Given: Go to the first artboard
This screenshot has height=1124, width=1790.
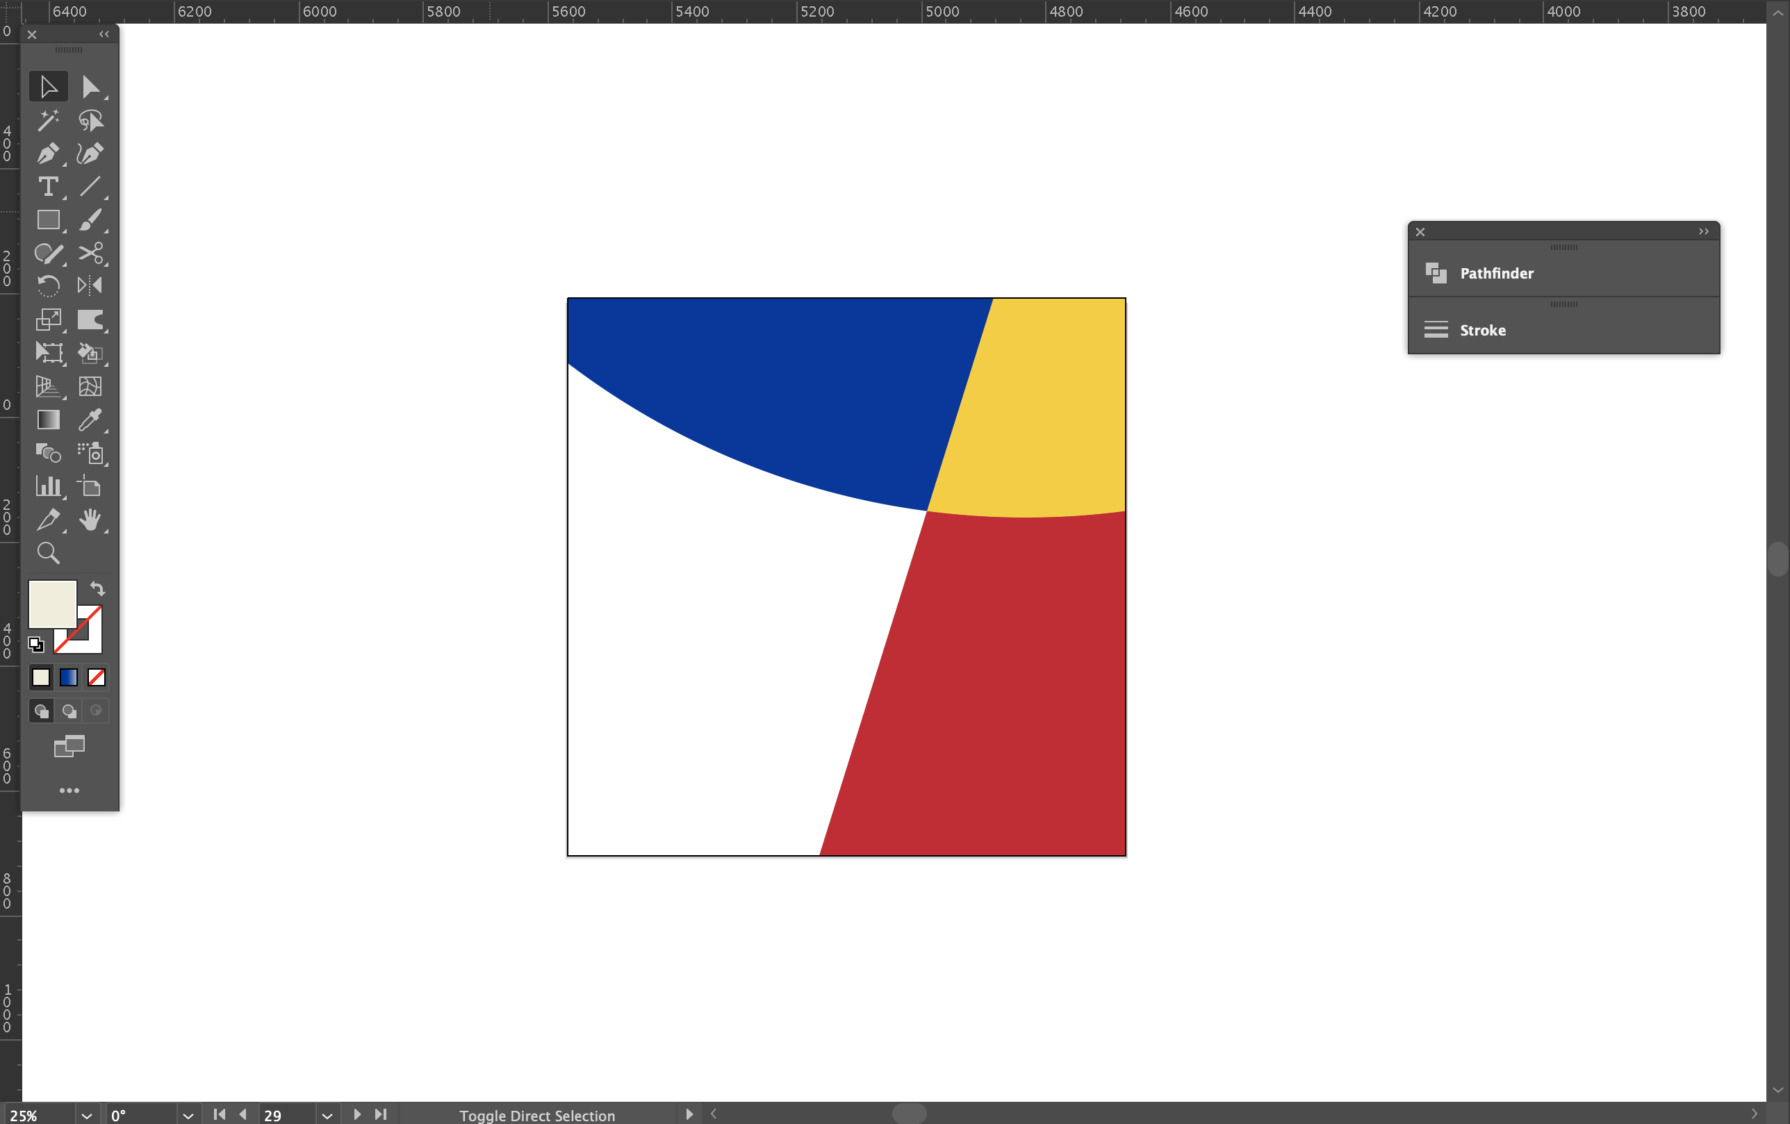Looking at the screenshot, I should [x=219, y=1114].
